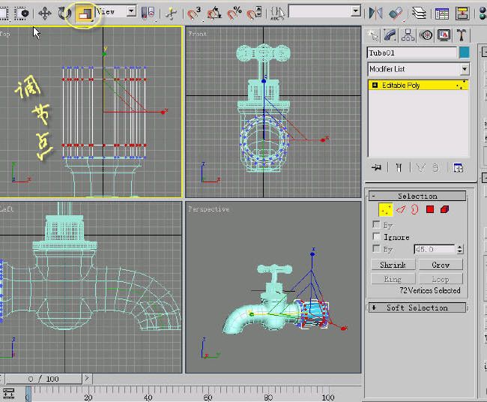The height and width of the screenshot is (402, 487).
Task: Open the Layer Manager icon
Action: click(x=419, y=13)
